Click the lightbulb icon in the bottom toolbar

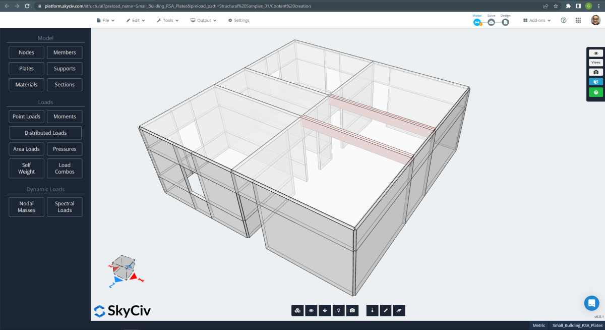338,311
